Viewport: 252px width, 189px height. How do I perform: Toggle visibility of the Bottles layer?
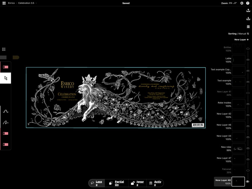(248, 48)
